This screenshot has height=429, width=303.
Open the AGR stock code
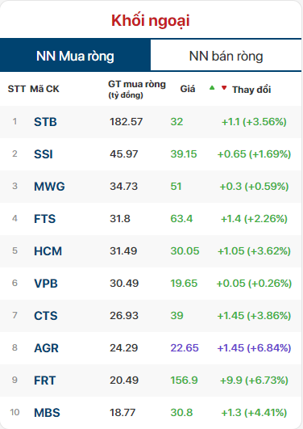(46, 348)
